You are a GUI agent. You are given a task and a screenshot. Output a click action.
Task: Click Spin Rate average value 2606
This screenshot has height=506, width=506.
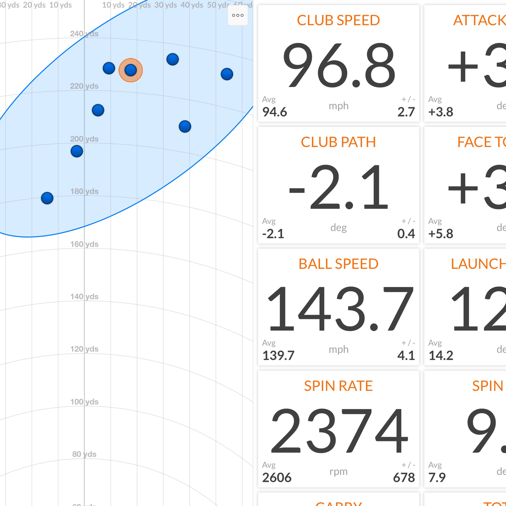[x=277, y=477]
